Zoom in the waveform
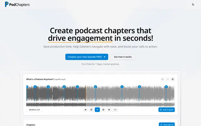 click(x=173, y=79)
